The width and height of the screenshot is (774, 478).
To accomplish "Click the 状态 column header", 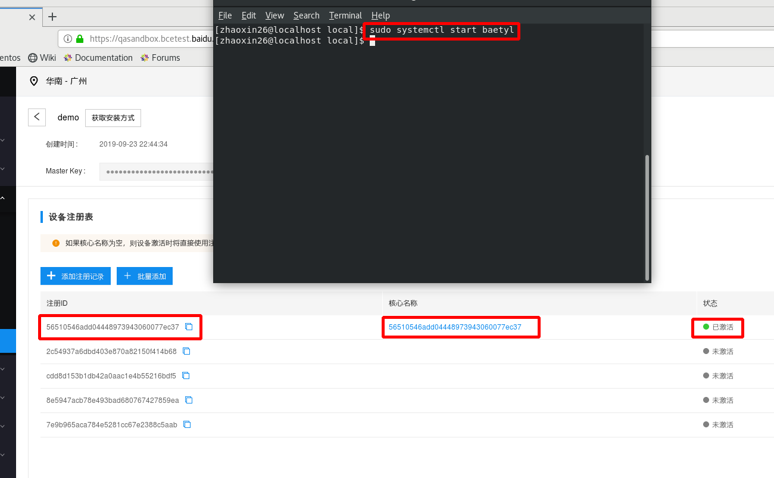I will coord(710,303).
